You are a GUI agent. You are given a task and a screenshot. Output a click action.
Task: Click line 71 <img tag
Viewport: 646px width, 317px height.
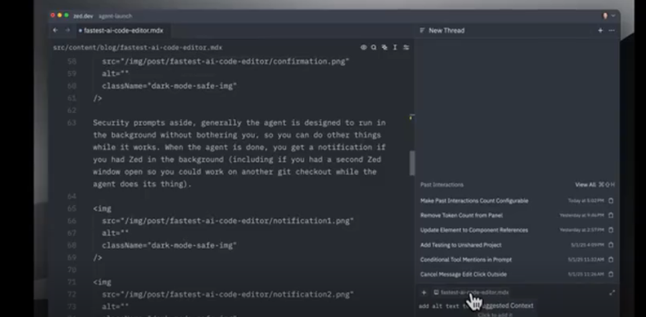[102, 283]
